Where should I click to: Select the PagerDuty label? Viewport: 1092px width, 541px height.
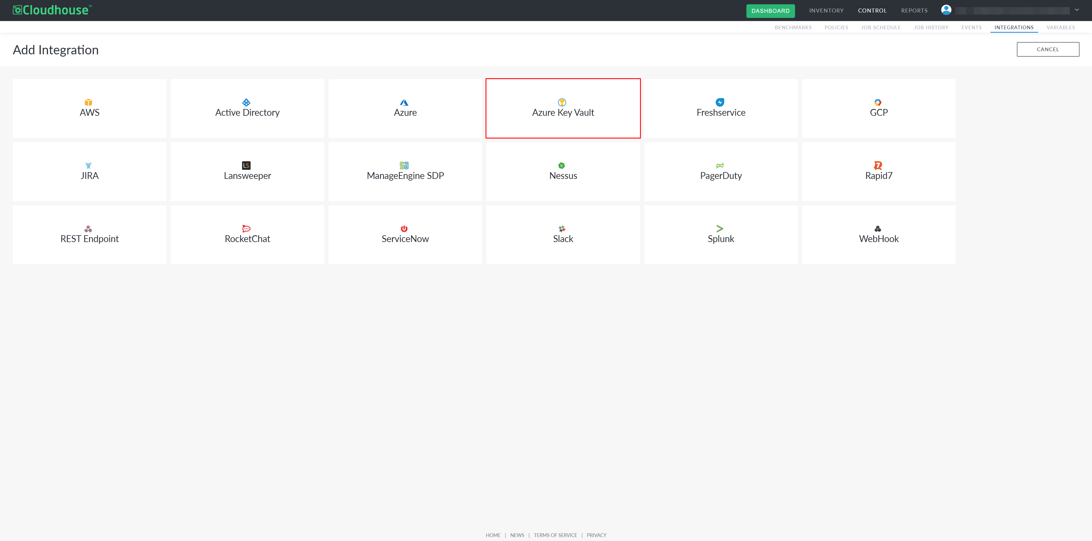[x=721, y=176]
